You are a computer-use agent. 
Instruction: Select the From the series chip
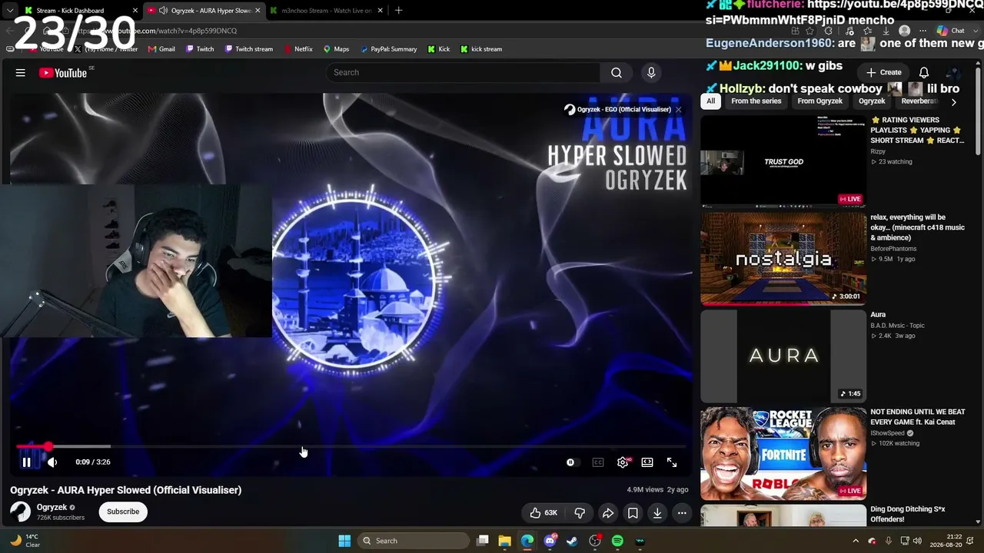coord(756,101)
